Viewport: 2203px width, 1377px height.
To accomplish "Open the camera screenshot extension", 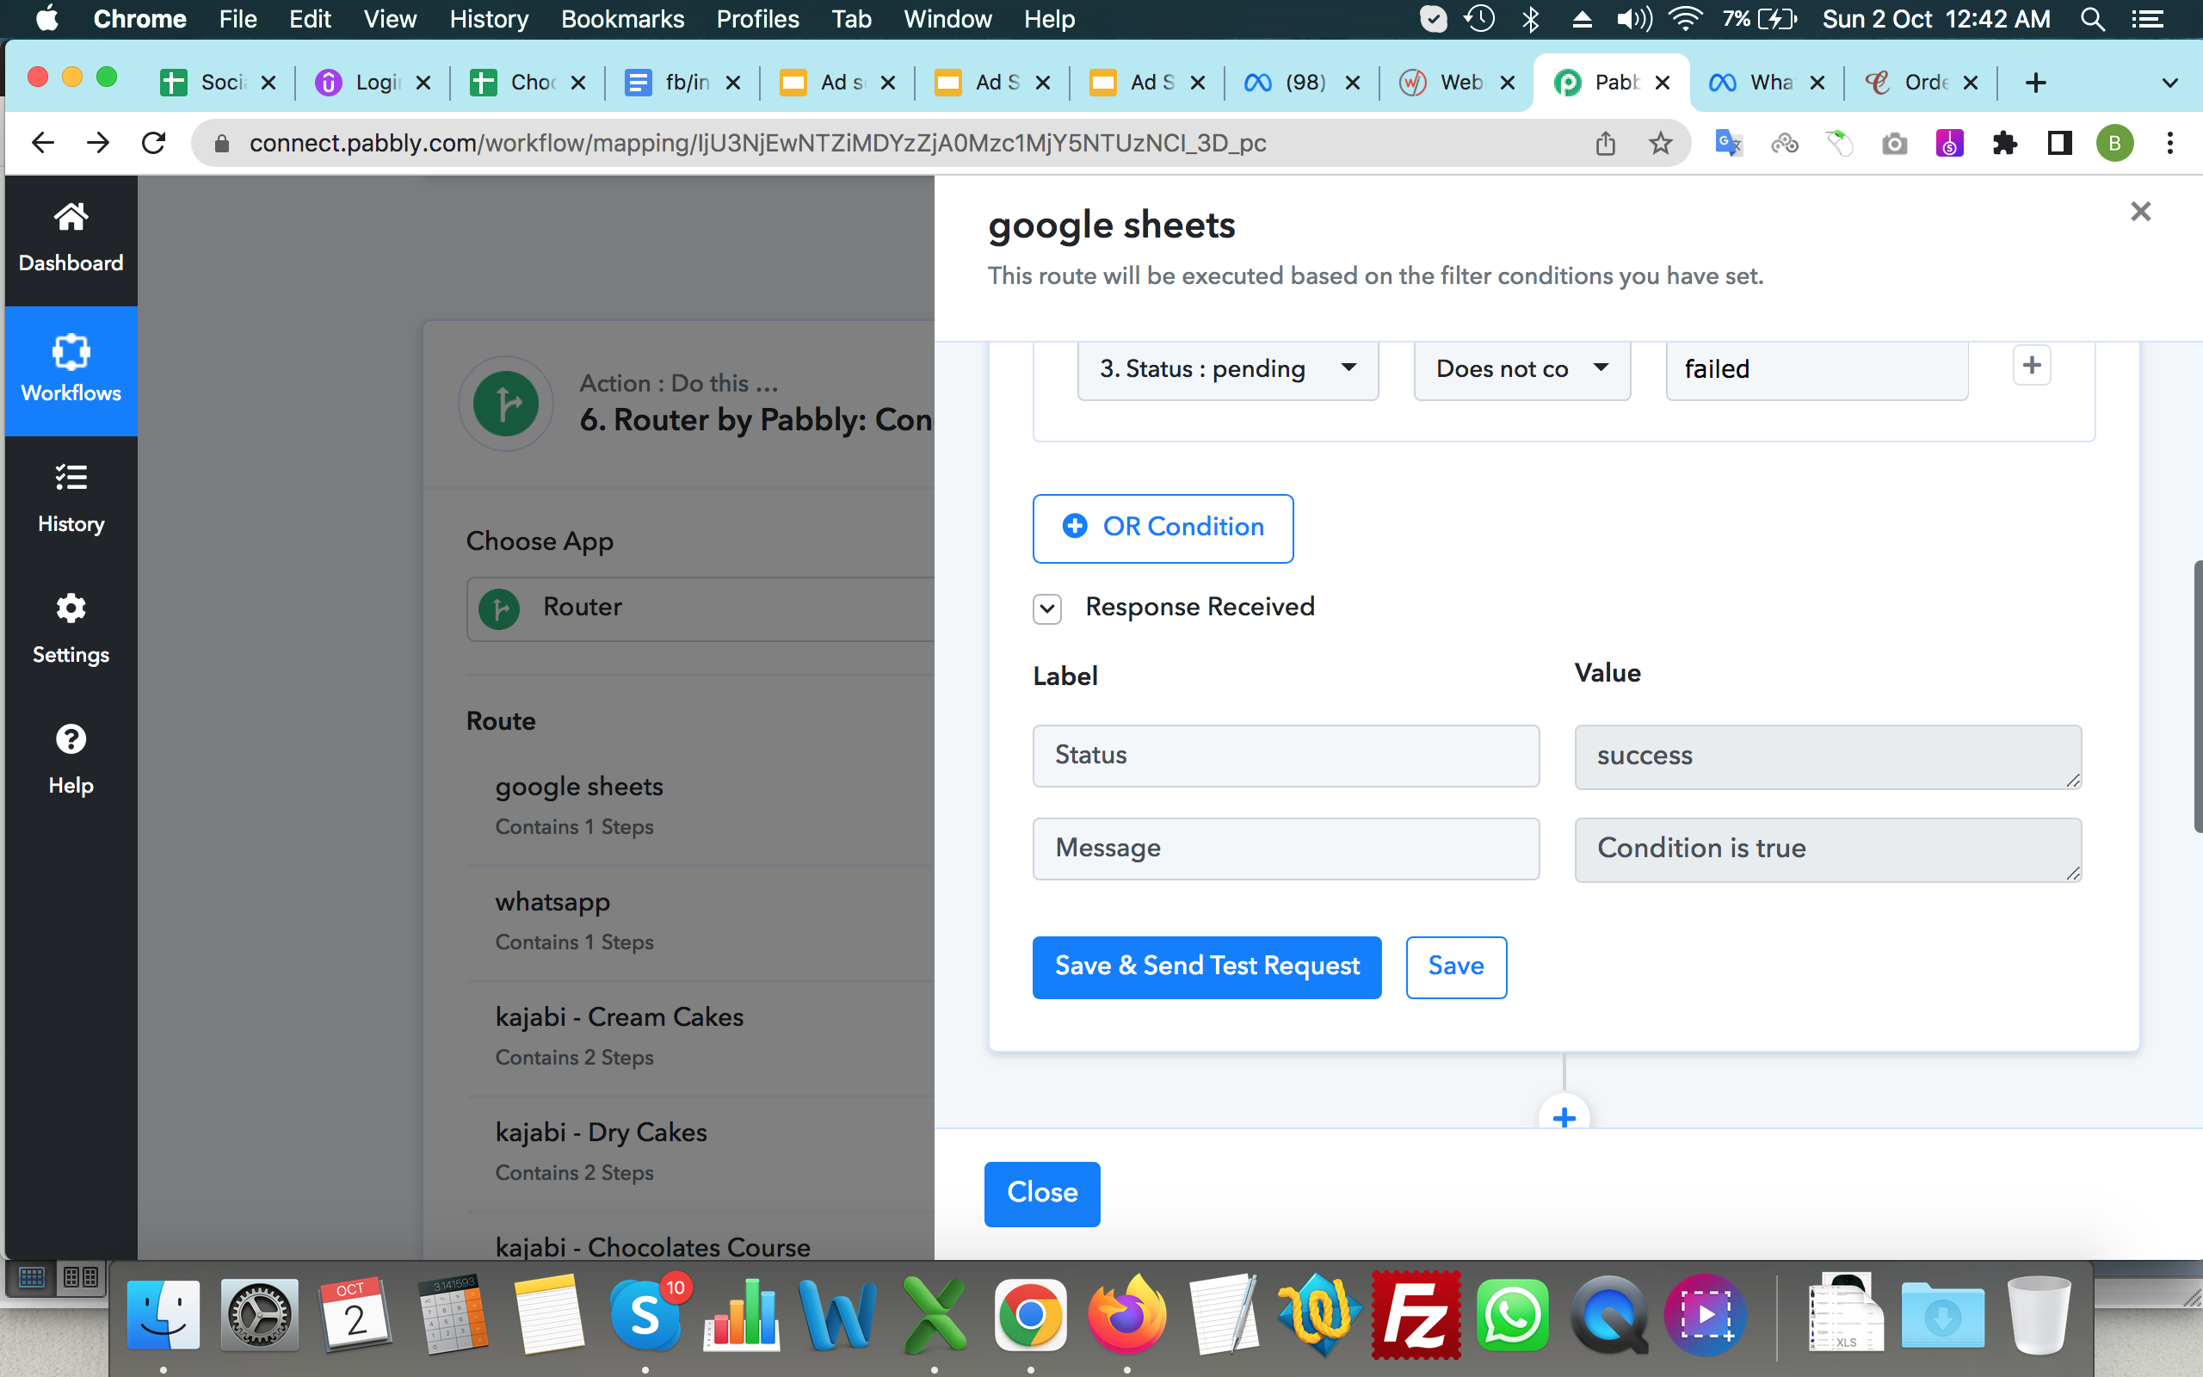I will click(x=1894, y=143).
